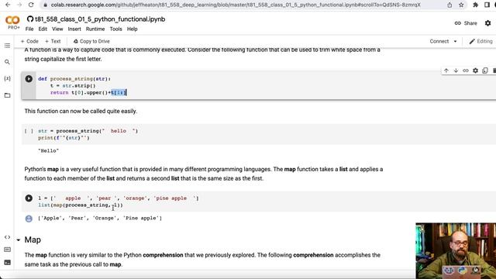Open Colab settings gear in the header
496x279 pixels.
click(487, 23)
